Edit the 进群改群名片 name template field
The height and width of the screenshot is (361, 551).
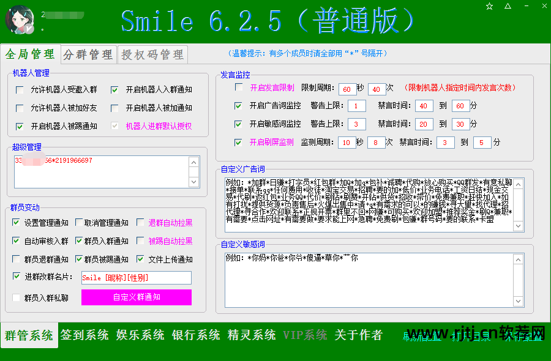137,278
